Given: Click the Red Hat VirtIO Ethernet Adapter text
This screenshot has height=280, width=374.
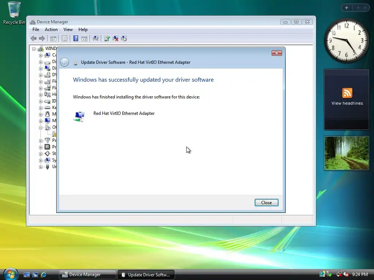Looking at the screenshot, I should [124, 113].
